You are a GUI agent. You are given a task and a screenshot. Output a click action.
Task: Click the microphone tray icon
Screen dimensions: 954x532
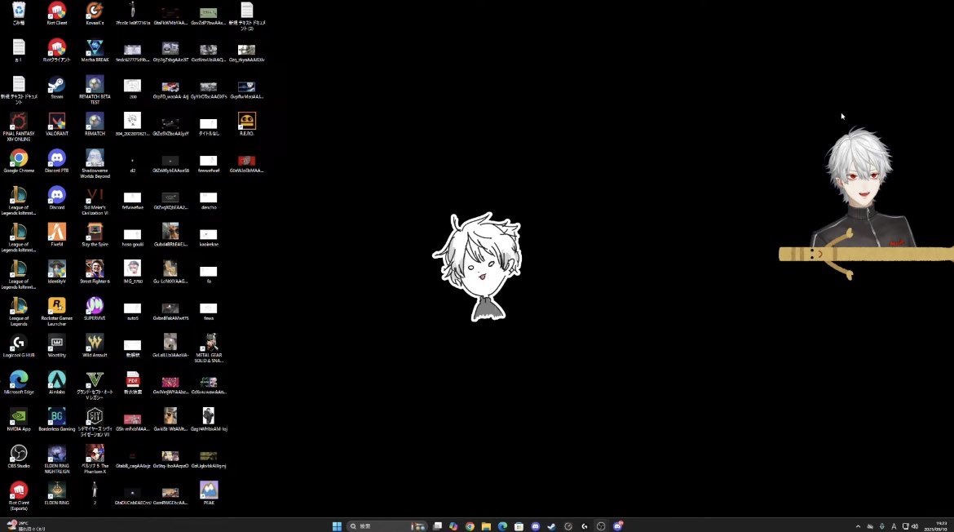[881, 526]
